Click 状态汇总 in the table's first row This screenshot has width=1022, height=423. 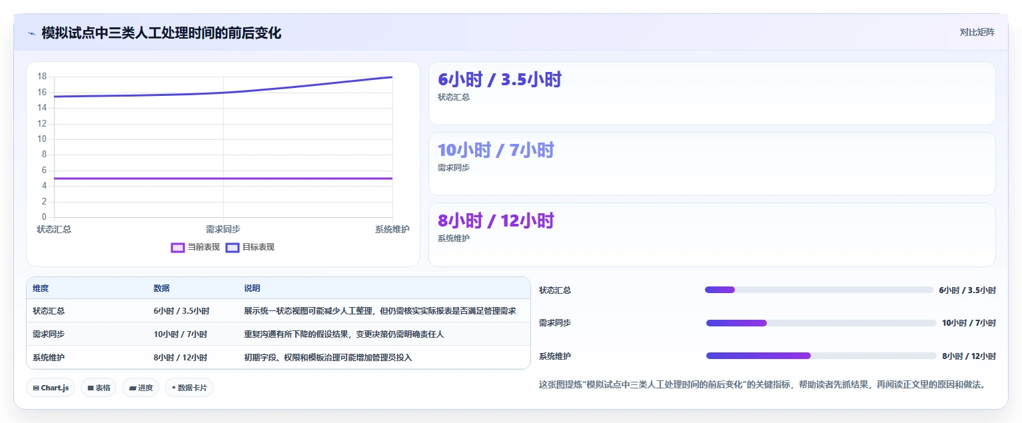pos(49,311)
